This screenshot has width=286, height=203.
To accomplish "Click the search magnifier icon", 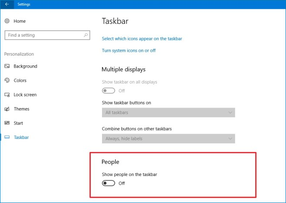I will pyautogui.click(x=85, y=35).
